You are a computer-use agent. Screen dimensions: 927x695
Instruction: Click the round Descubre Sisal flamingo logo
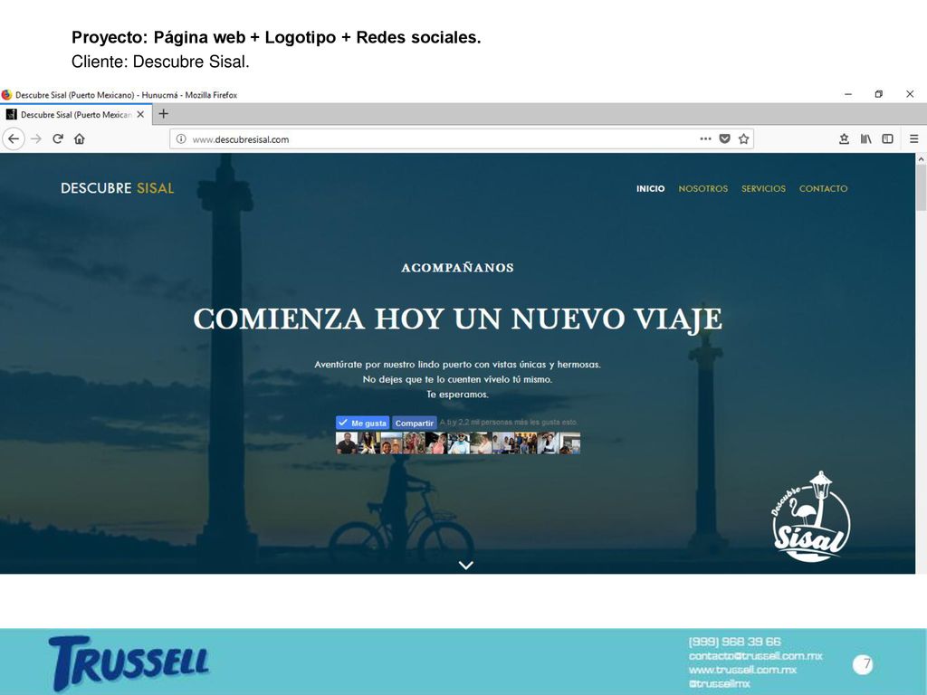point(810,517)
